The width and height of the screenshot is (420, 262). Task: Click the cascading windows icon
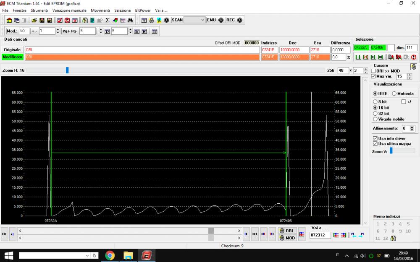click(17, 20)
